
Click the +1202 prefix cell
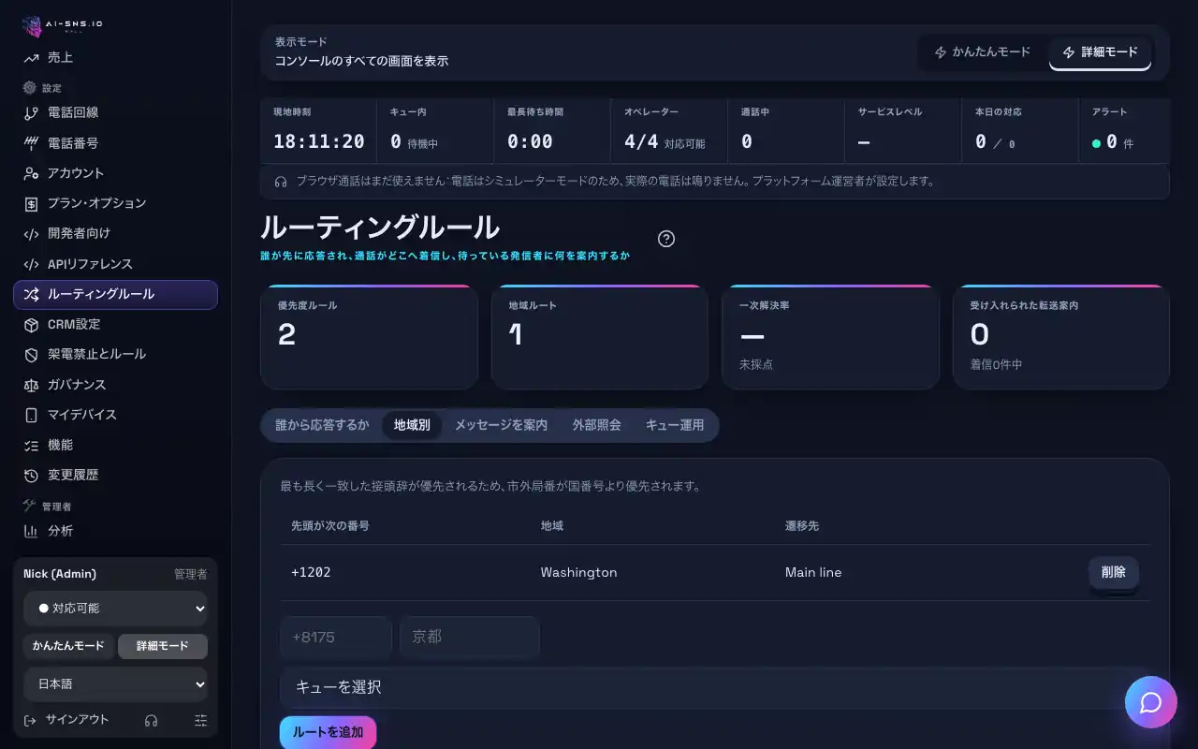click(x=311, y=572)
